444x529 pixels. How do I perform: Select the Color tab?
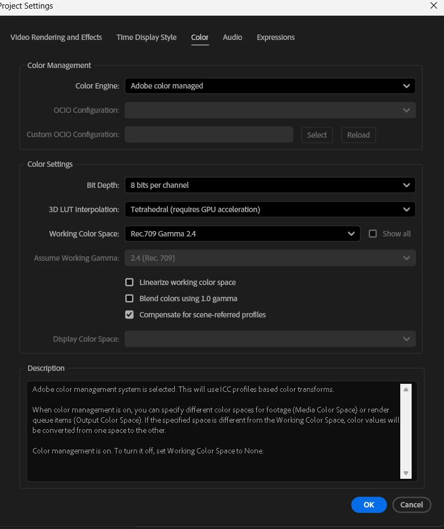point(200,37)
